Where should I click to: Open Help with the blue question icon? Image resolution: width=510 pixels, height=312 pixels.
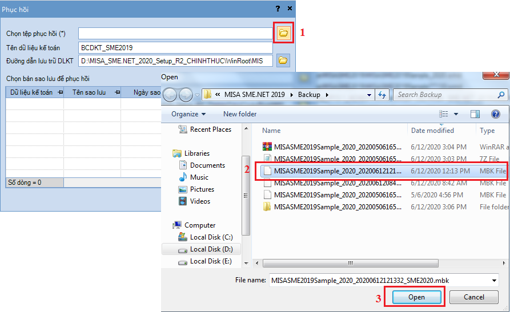click(x=495, y=114)
